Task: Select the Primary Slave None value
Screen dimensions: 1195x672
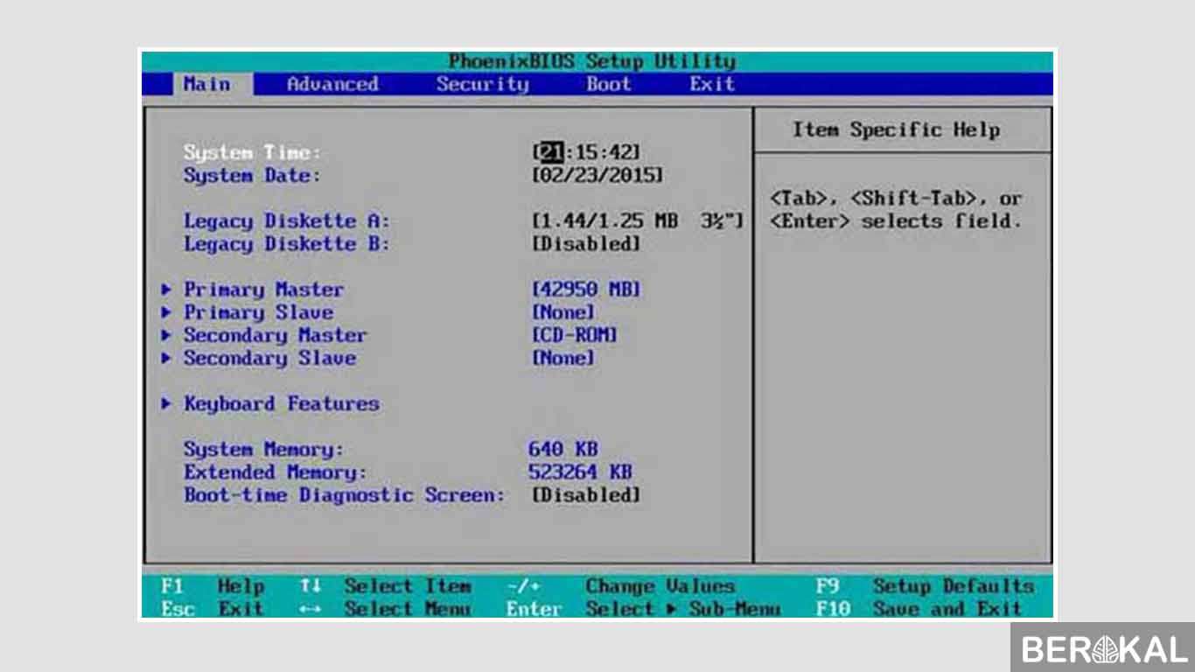Action: point(563,312)
